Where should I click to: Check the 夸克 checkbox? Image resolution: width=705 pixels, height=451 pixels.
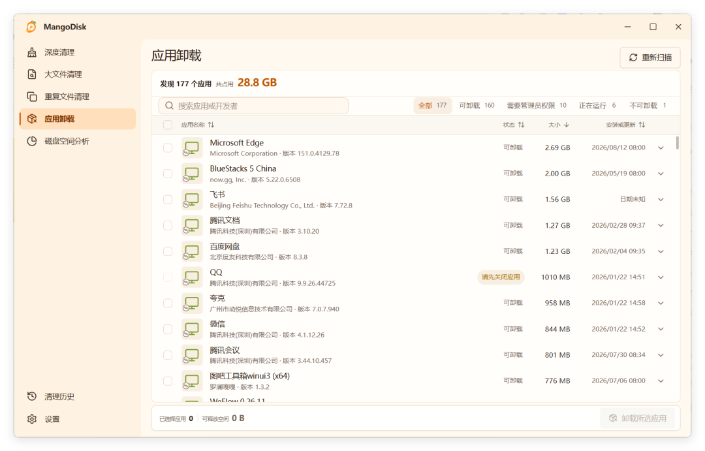coord(168,303)
